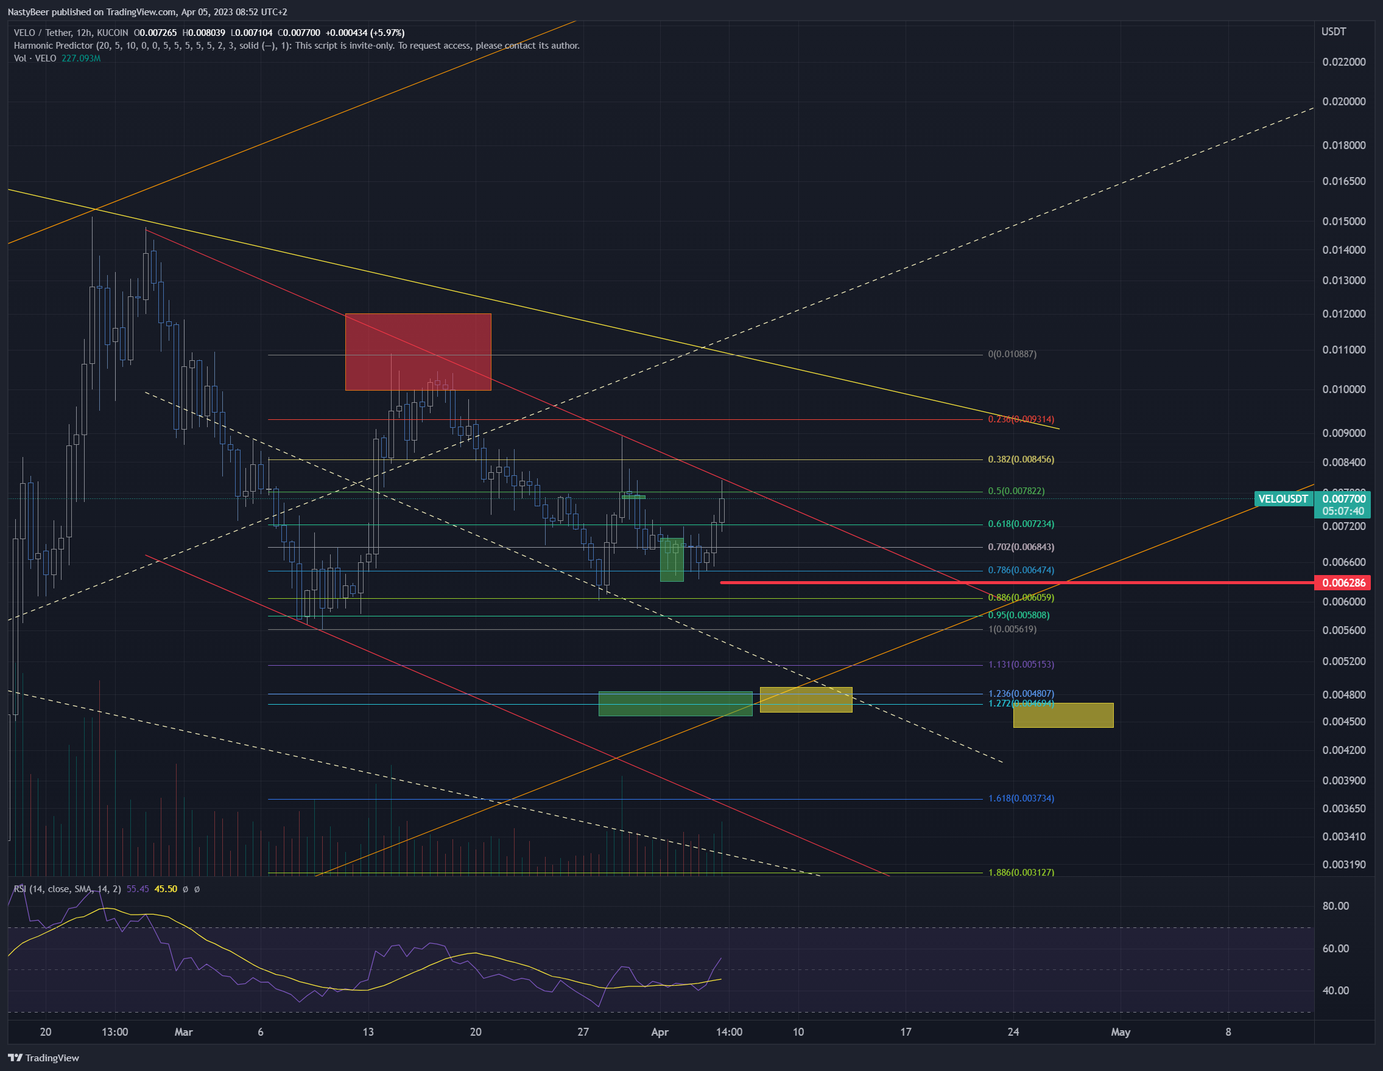Select the 1.236(0.004807) Fibonacci level label

tap(1021, 694)
